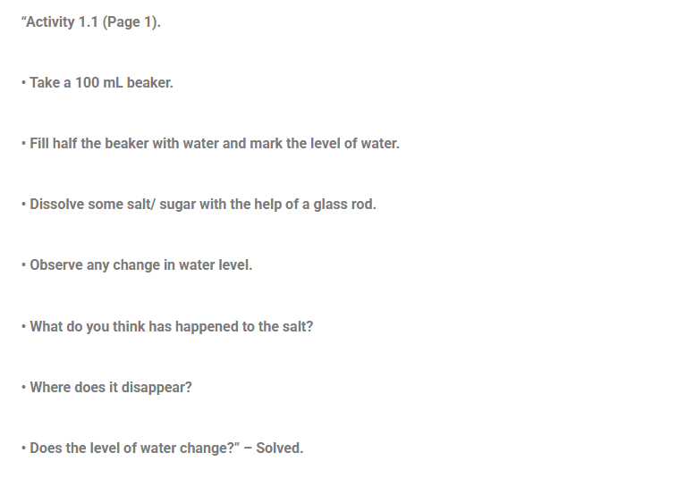Click the "Activity 1.1" heading text
This screenshot has width=694, height=478.
61,21
